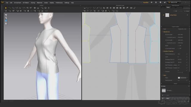The height and width of the screenshot is (107, 191).
Task: Open the Help menu
Action: [72, 3]
